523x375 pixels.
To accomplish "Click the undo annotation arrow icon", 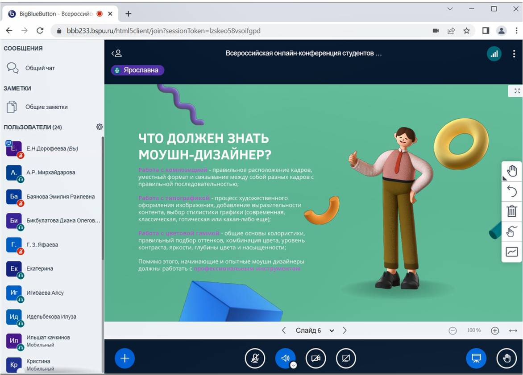I will (x=511, y=191).
